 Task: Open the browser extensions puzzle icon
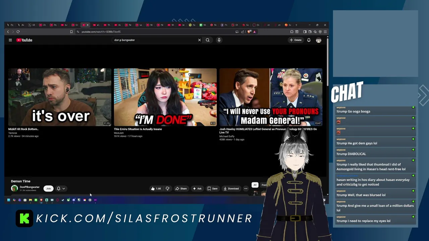292,32
